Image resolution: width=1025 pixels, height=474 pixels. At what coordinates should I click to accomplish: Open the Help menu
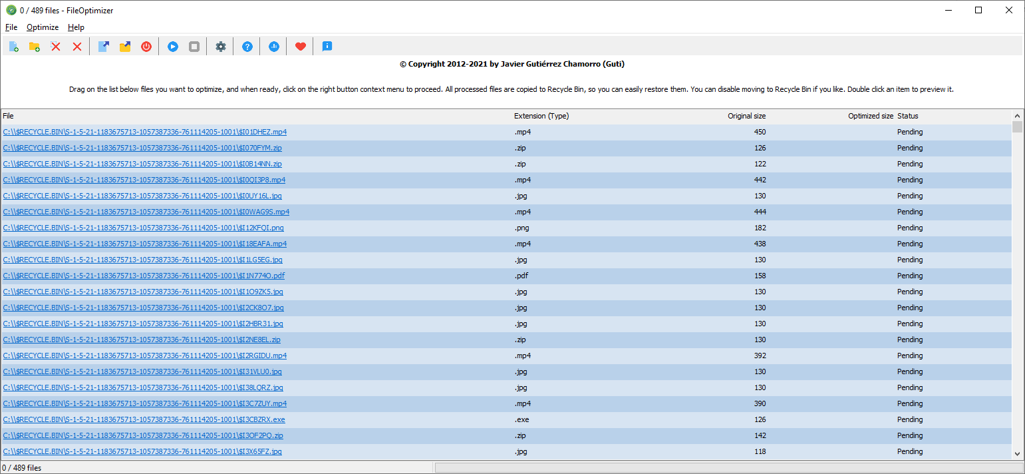pyautogui.click(x=76, y=27)
